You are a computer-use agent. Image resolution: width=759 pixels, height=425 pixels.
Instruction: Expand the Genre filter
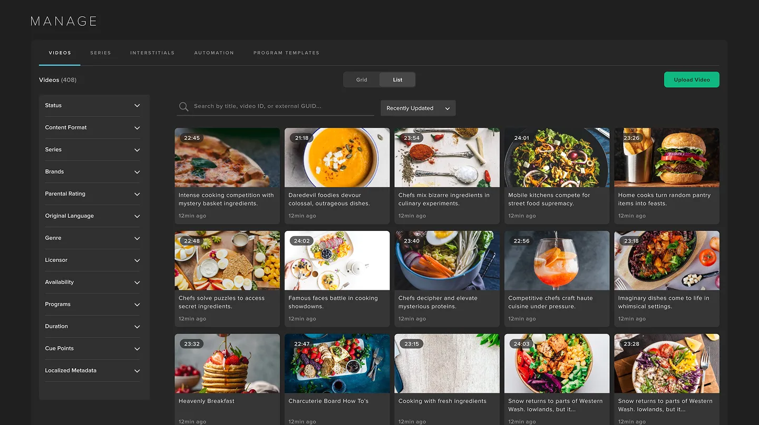[x=93, y=238]
